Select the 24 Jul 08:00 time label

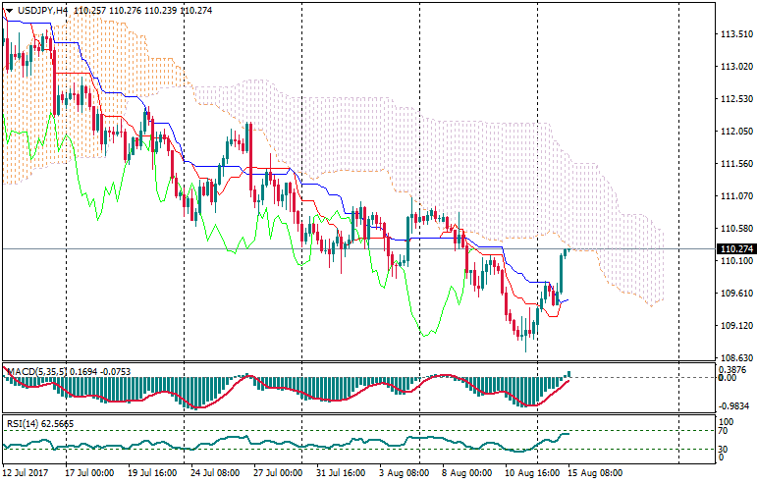pos(216,473)
